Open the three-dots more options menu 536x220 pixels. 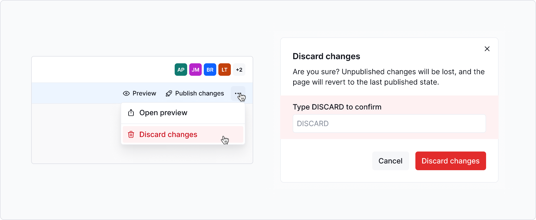238,93
